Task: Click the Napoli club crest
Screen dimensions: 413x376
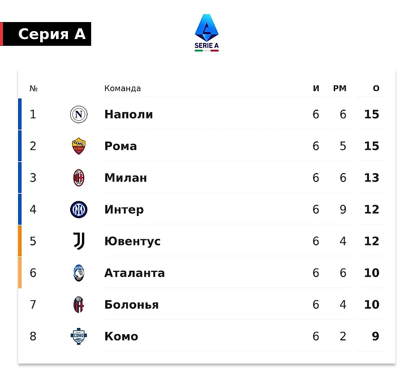Action: point(79,115)
